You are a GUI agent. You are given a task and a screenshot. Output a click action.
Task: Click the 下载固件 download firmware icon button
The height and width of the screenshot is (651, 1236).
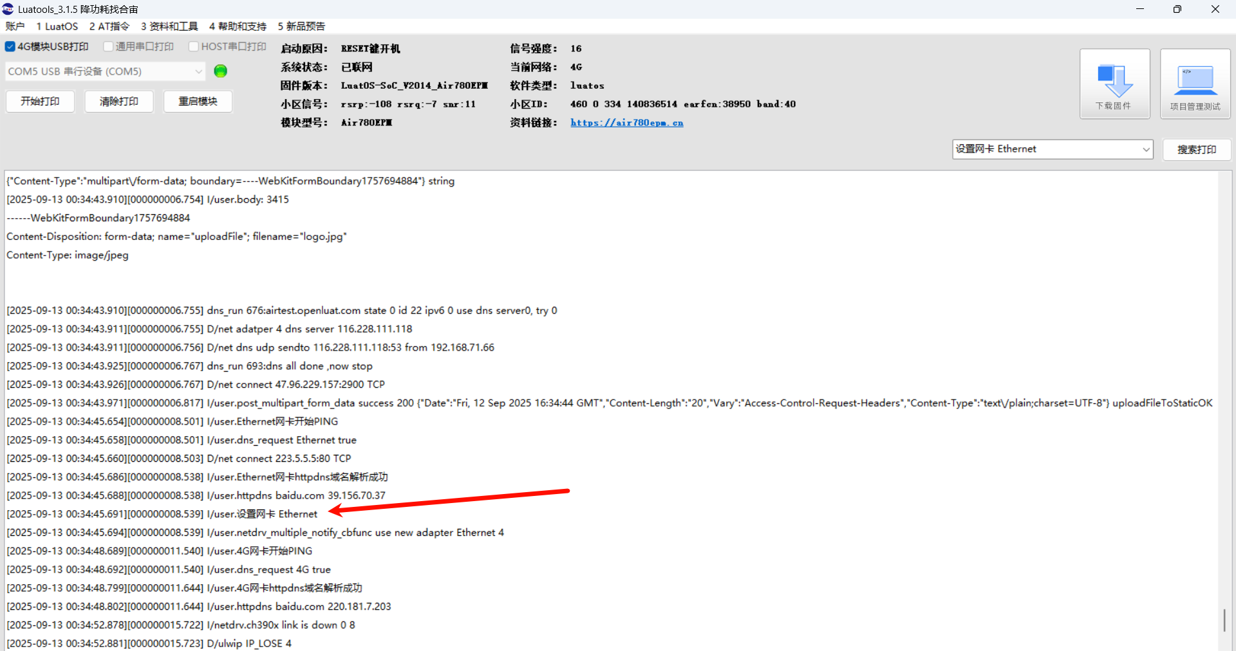click(x=1114, y=84)
